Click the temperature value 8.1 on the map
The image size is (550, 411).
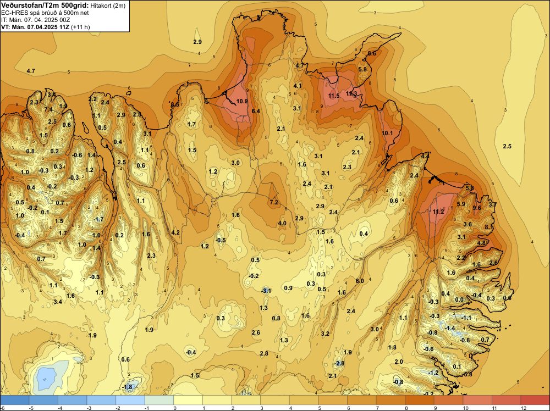[x=489, y=227]
